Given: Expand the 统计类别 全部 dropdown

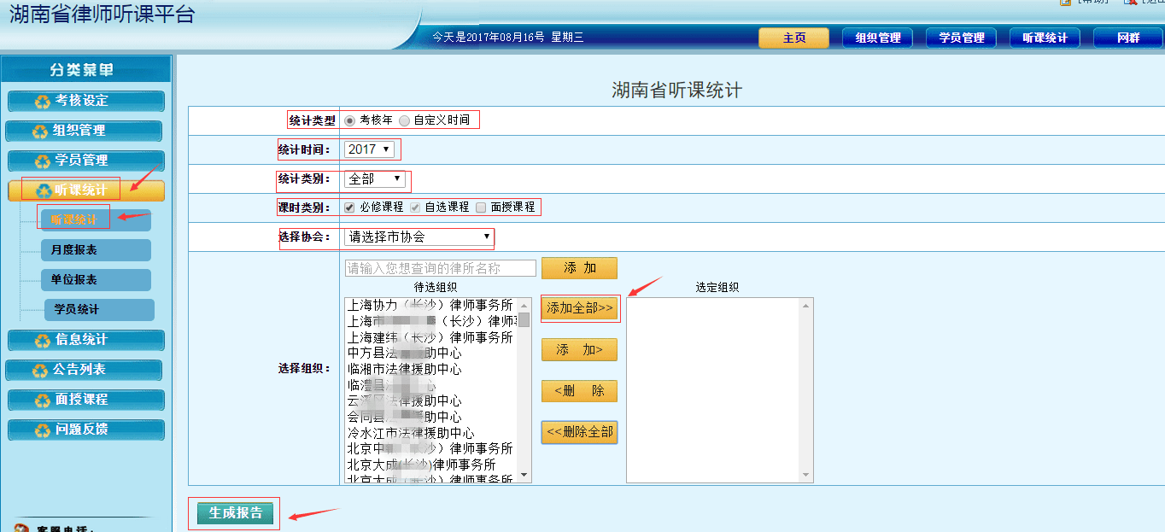Looking at the screenshot, I should [x=375, y=179].
